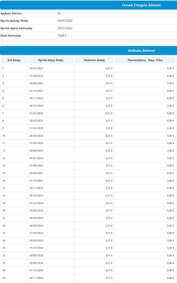This screenshot has width=177, height=283.
Task: Select installment number 18 row
Action: 4,195
